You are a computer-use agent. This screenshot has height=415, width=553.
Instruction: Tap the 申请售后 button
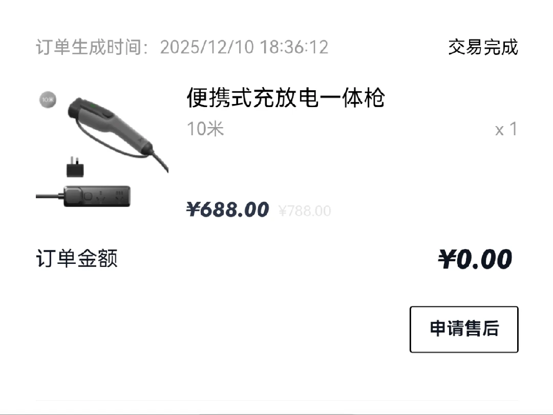point(464,329)
